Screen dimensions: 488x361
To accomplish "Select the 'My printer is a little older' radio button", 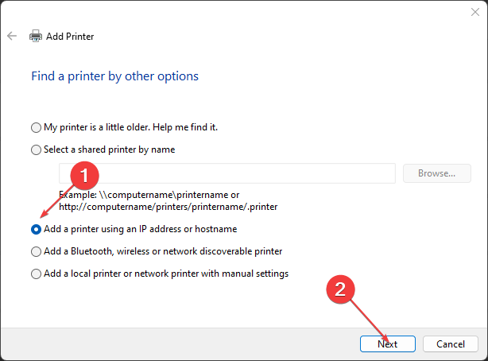I will 36,128.
